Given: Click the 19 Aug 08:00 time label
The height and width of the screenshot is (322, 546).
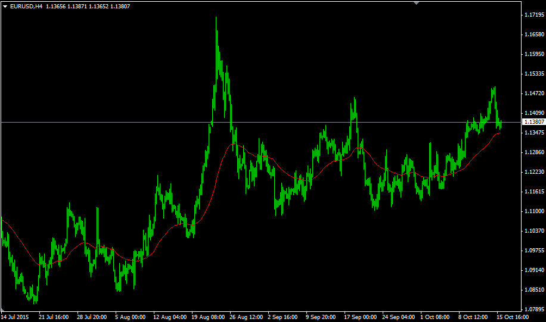Looking at the screenshot, I should [x=208, y=317].
